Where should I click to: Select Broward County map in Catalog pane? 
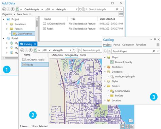click(121, 62)
